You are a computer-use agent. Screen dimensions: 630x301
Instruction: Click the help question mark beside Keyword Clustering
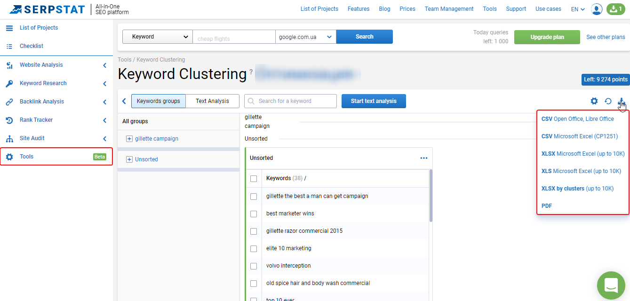coord(251,72)
